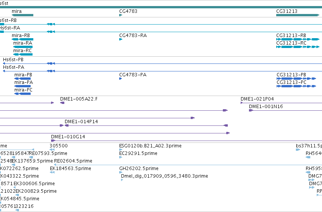Select the mira-RA transcript label
This screenshot has height=212, width=322.
23,43
